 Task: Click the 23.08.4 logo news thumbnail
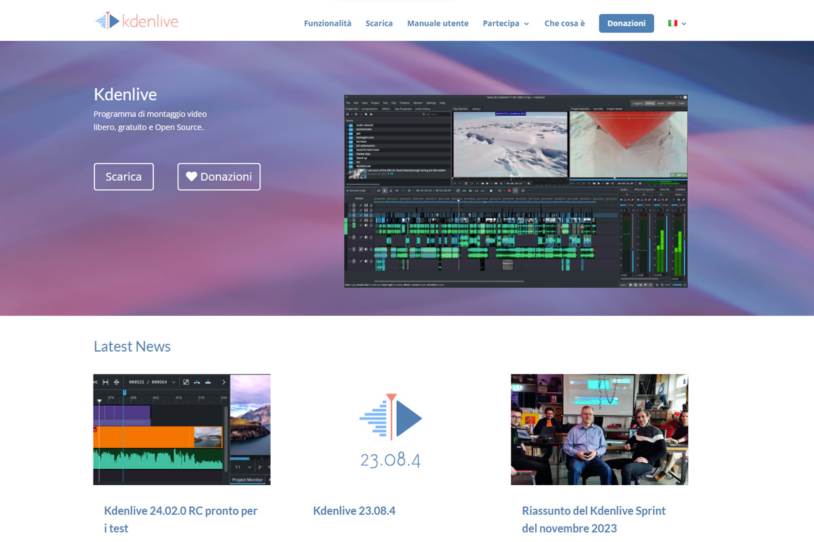coord(391,430)
